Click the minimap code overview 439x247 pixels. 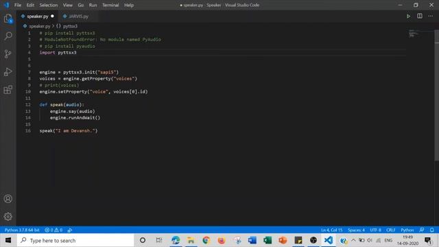[414, 34]
